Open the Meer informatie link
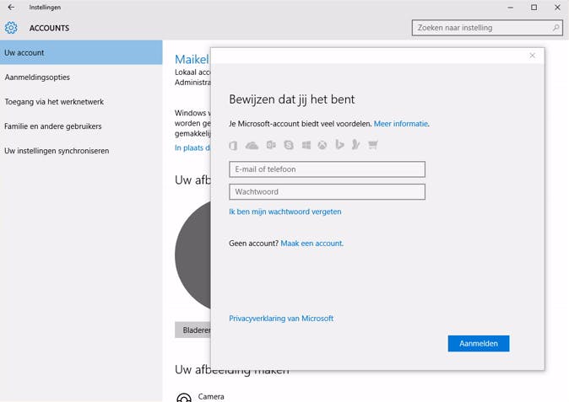Screen dimensions: 569x402 pyautogui.click(x=401, y=124)
